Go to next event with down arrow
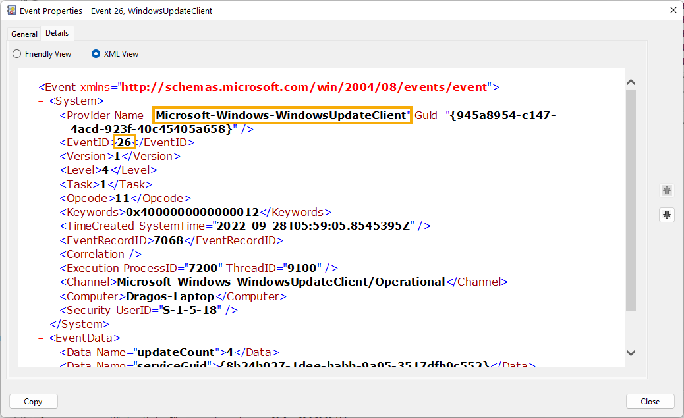The height and width of the screenshot is (418, 684). pyautogui.click(x=667, y=215)
